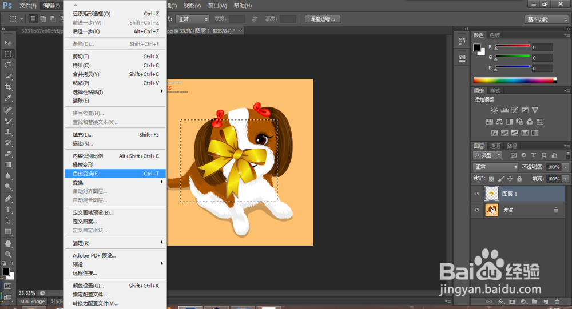The width and height of the screenshot is (572, 309).
Task: Click the red R channel slider
Action: pyautogui.click(x=512, y=47)
